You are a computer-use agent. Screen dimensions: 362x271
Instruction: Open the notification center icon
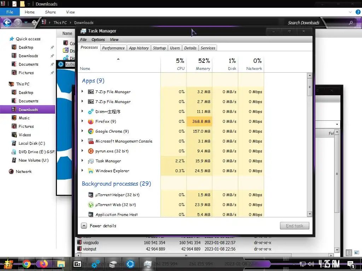coord(351,264)
